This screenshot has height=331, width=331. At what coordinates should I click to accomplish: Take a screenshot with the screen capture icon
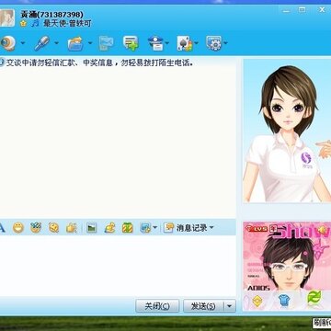[145, 228]
